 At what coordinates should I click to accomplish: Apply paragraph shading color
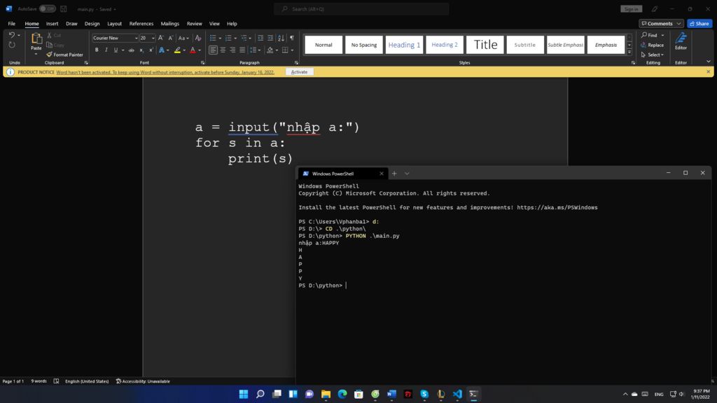coord(270,50)
